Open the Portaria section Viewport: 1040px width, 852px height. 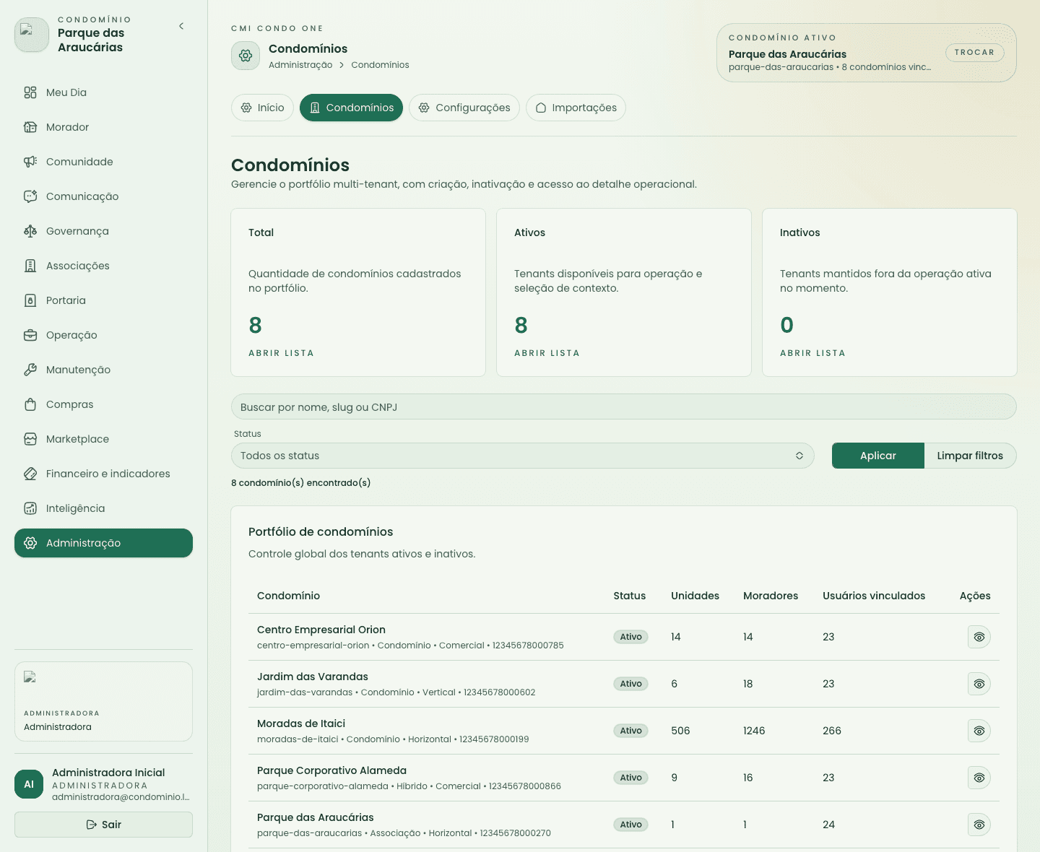[x=103, y=300]
